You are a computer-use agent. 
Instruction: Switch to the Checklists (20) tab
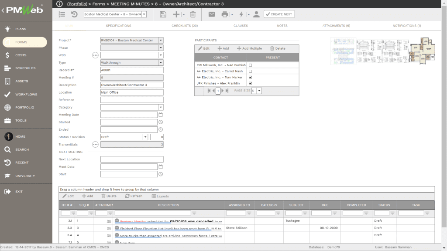click(185, 26)
